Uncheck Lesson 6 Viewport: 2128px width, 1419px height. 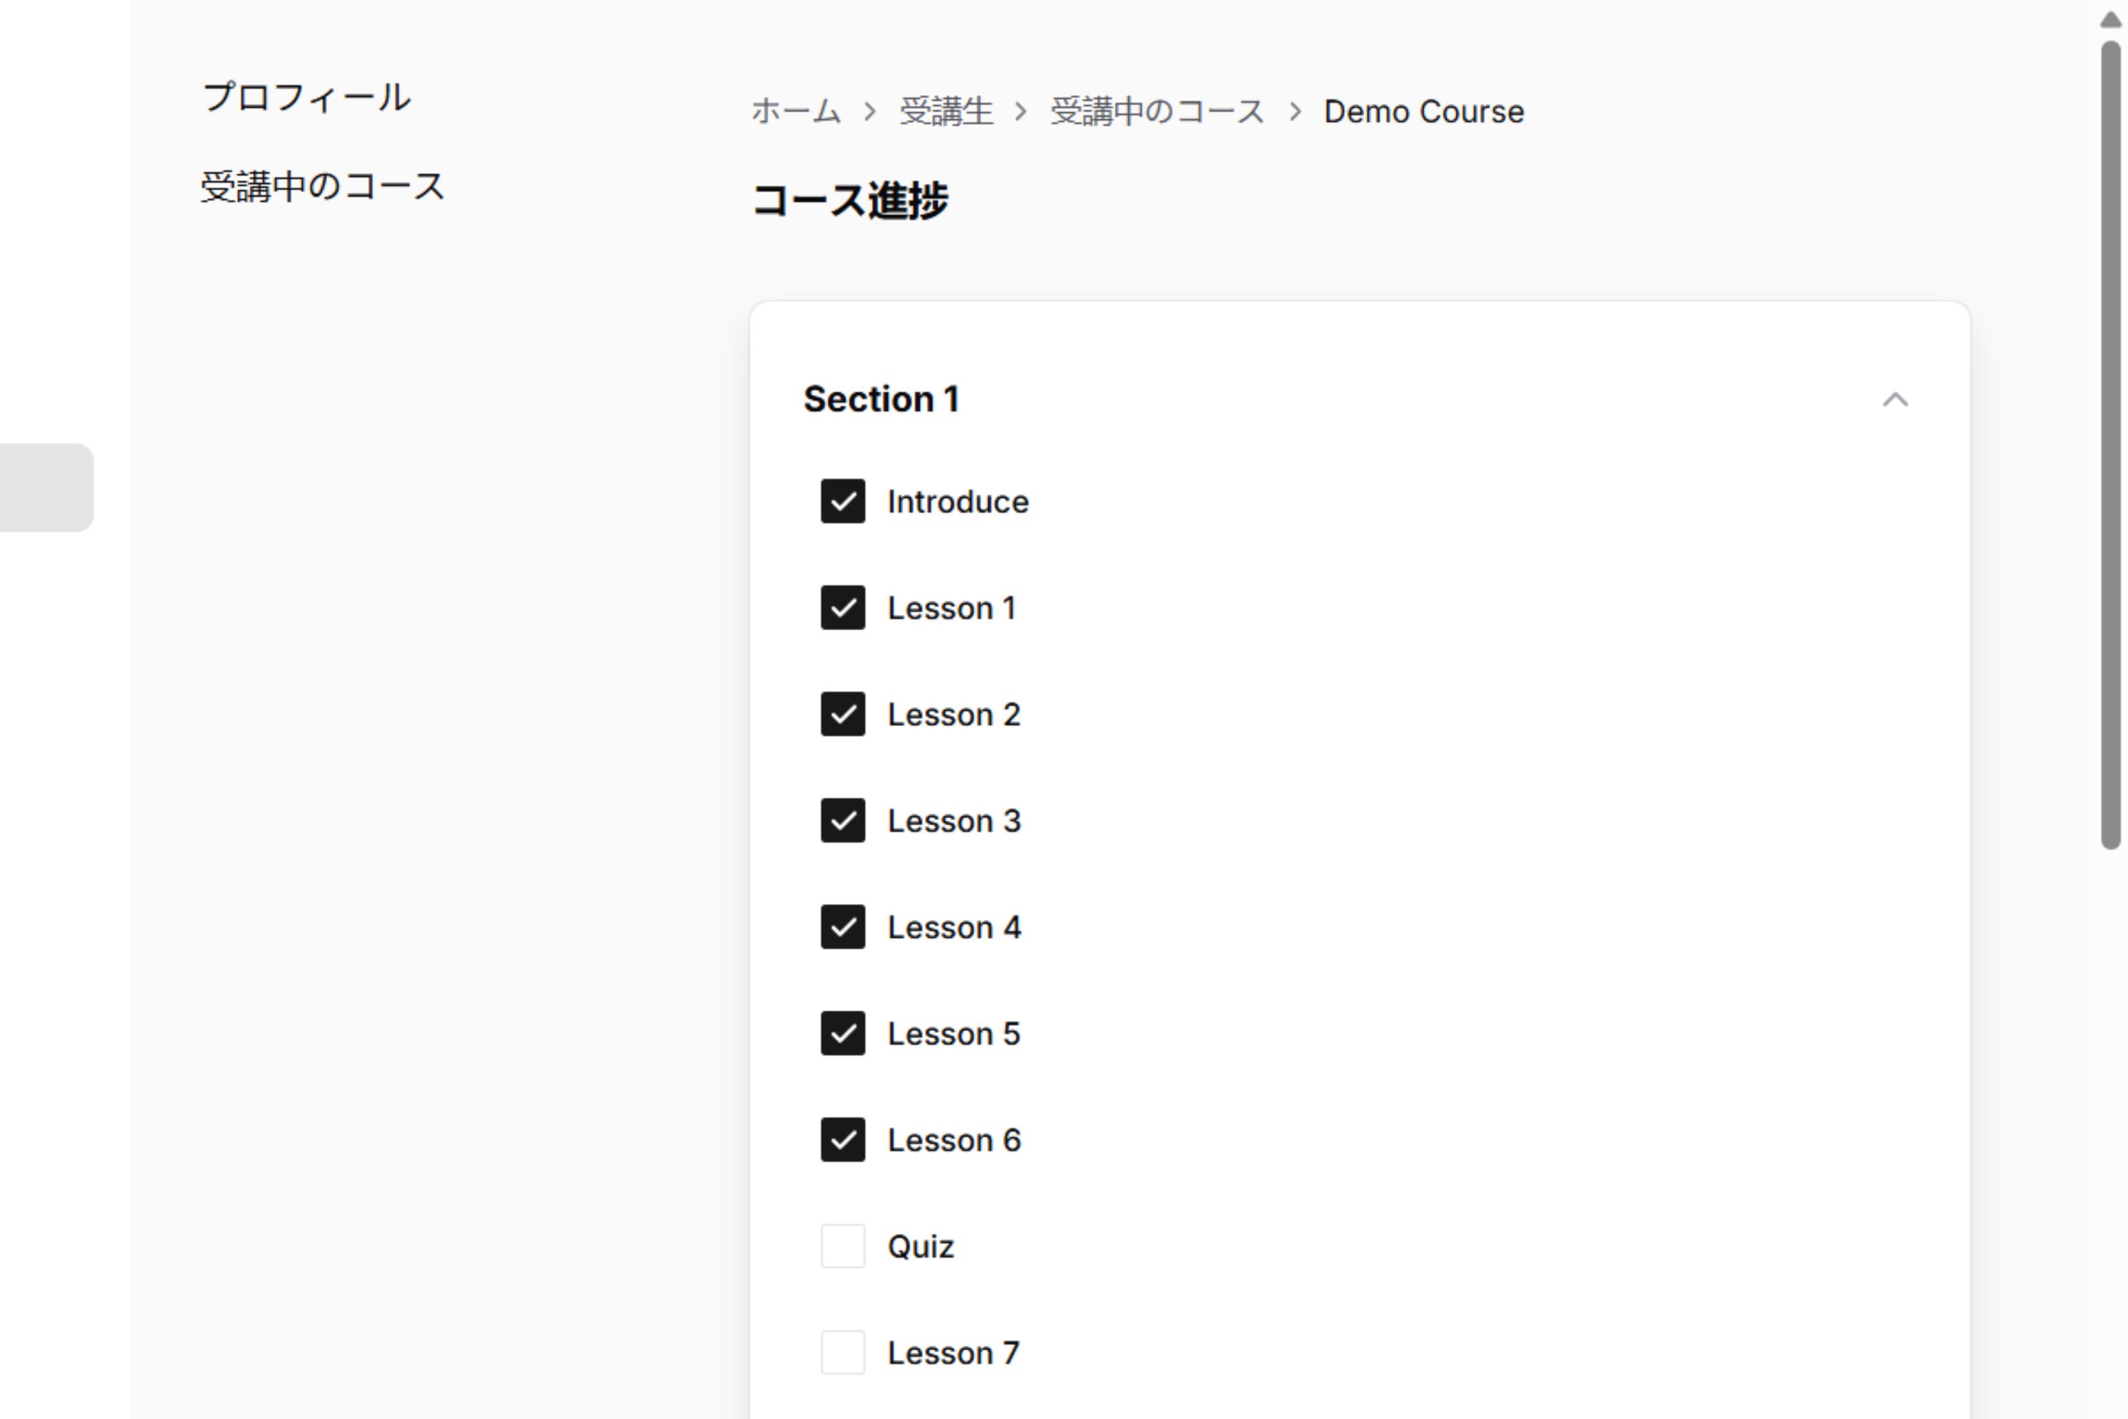click(843, 1139)
